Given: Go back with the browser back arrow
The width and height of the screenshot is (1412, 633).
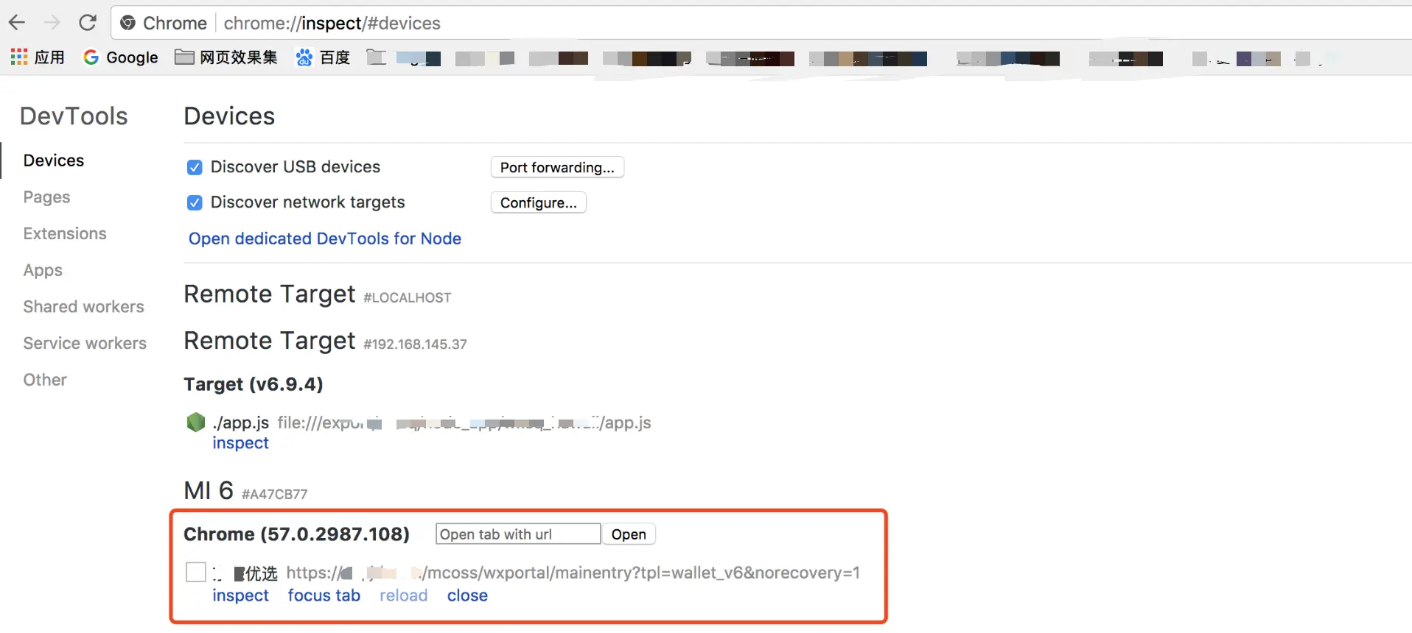Looking at the screenshot, I should tap(17, 23).
